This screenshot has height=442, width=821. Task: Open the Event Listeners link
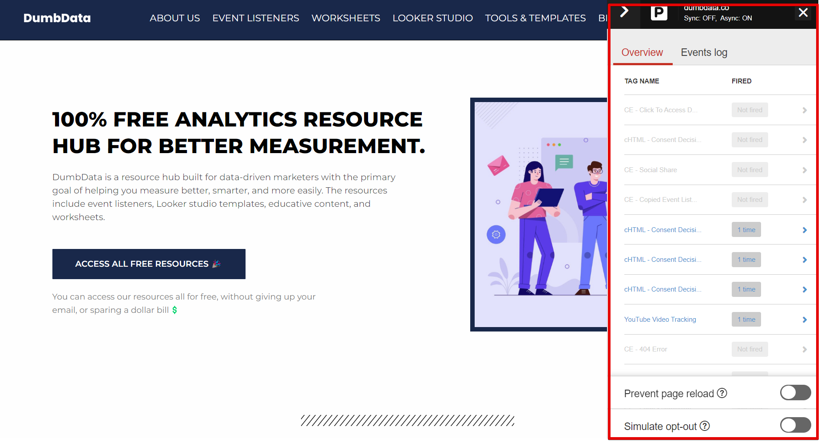(256, 18)
